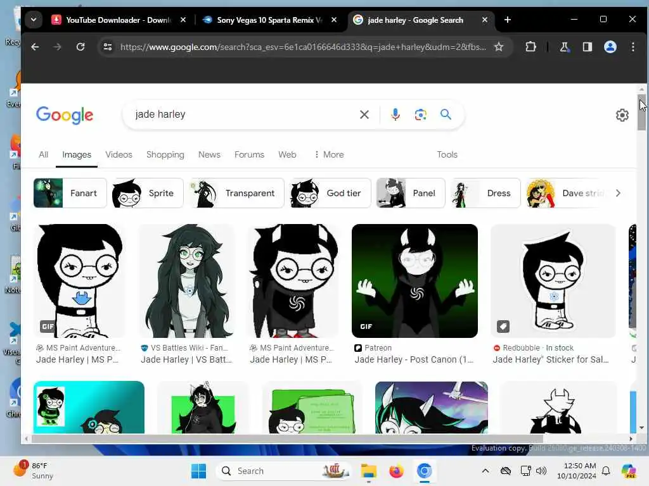
Task: Show hidden system tray icons
Action: coord(485,471)
